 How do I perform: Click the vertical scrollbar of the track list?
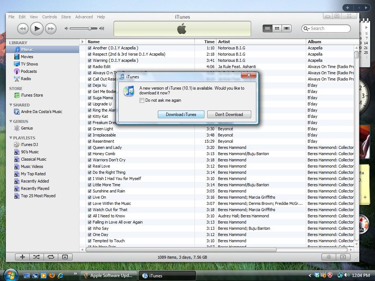click(x=356, y=55)
